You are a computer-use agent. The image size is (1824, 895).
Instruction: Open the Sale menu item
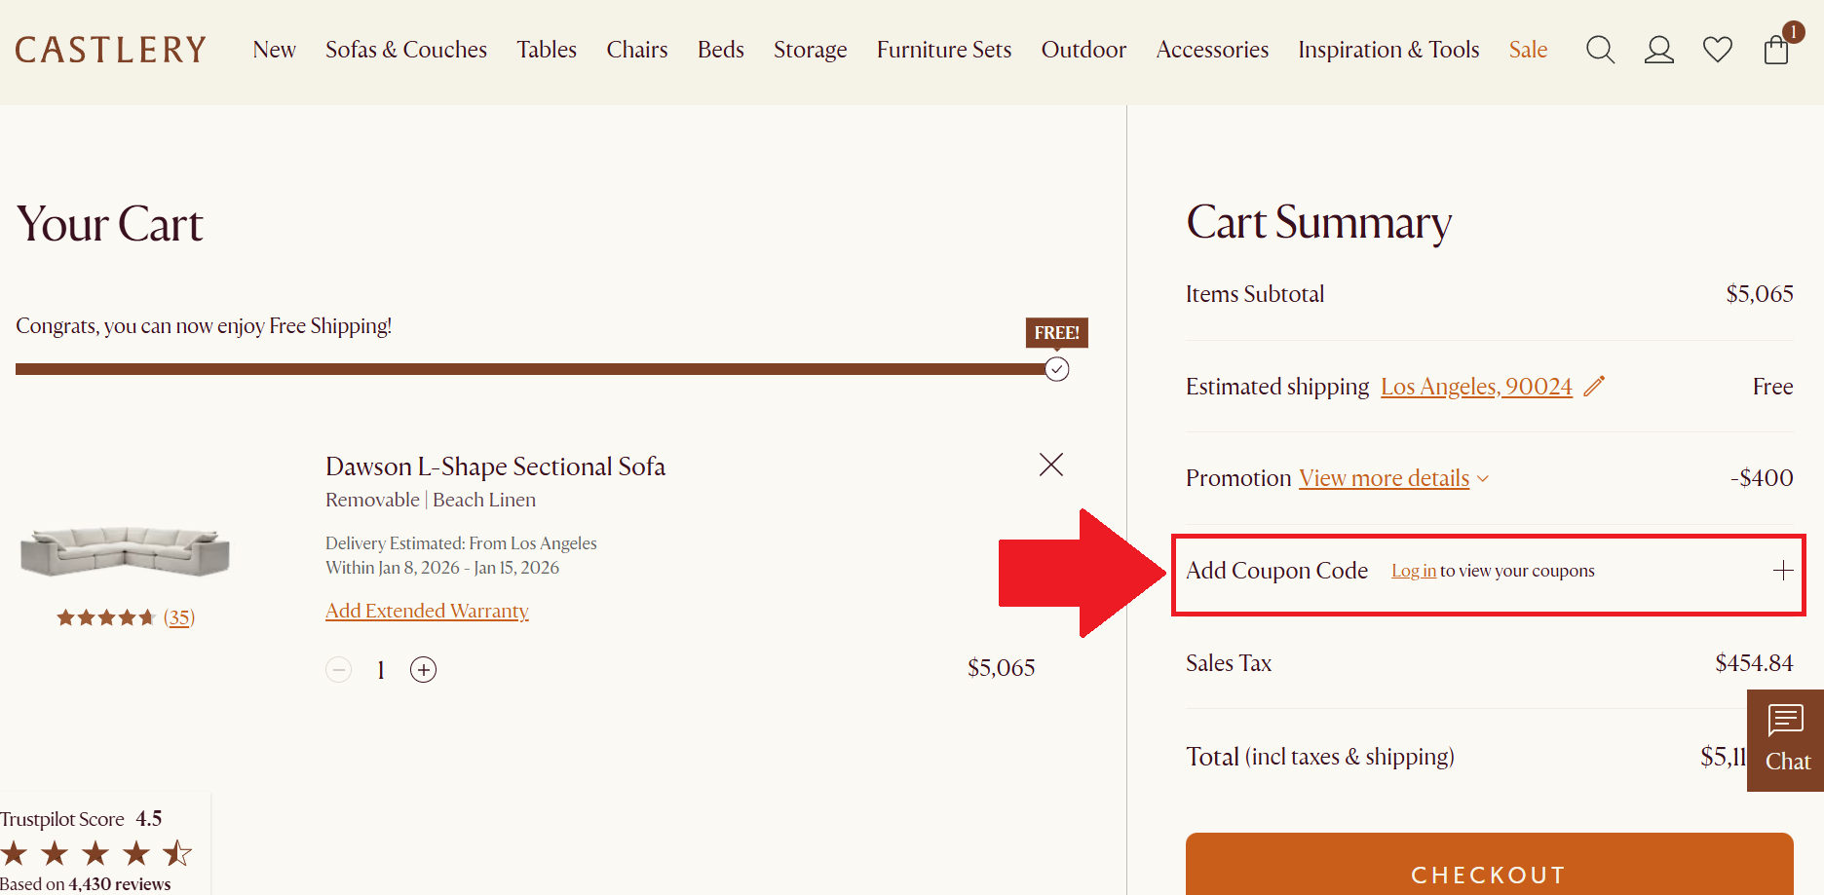1527,49
